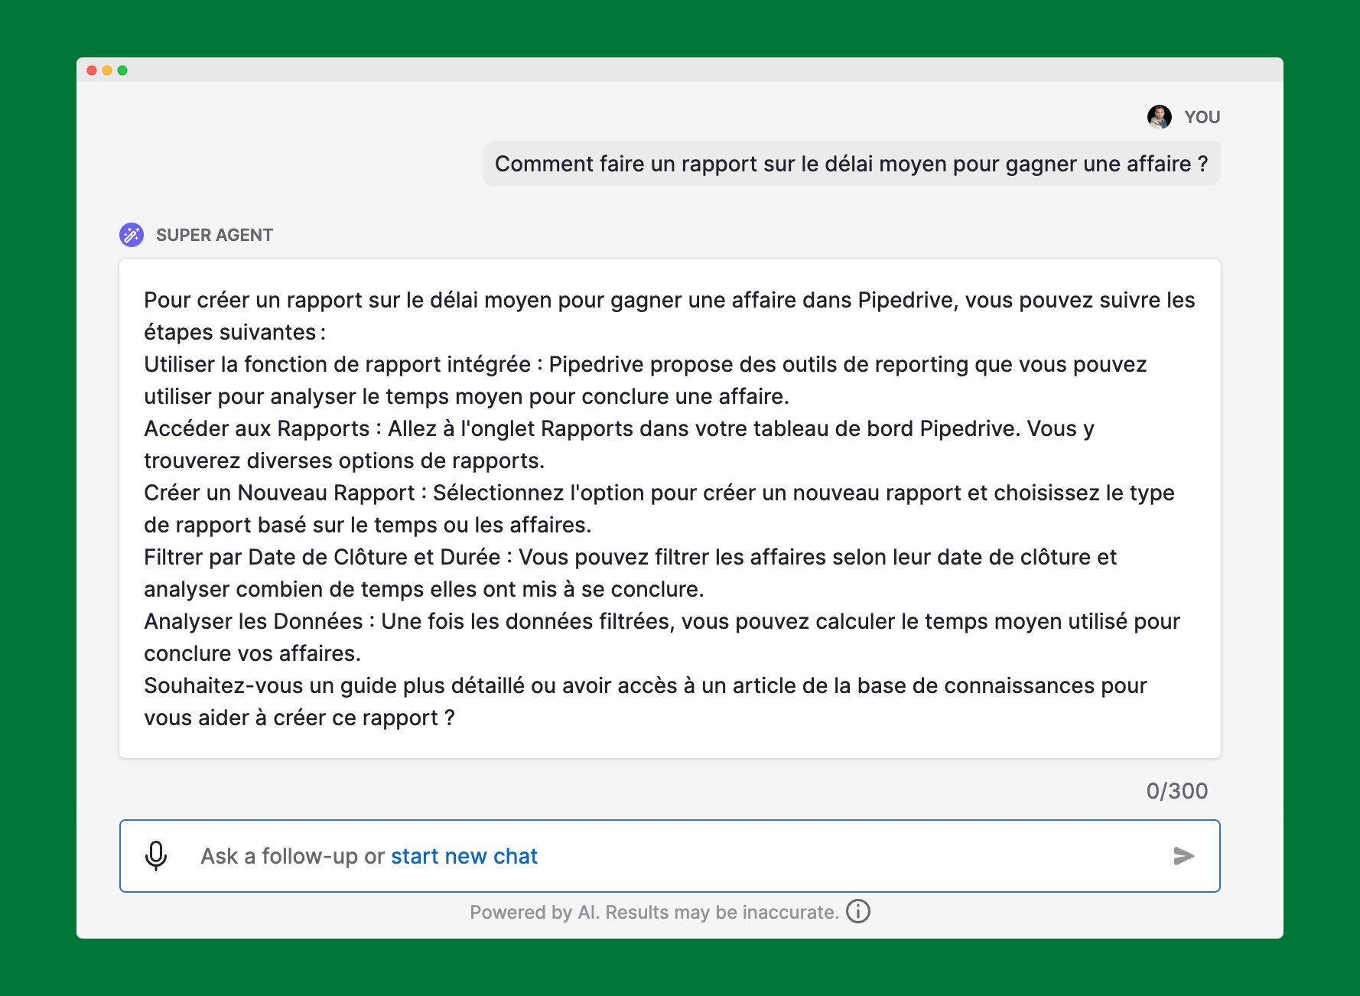Maximize the window using the green button
The height and width of the screenshot is (996, 1360).
click(122, 70)
